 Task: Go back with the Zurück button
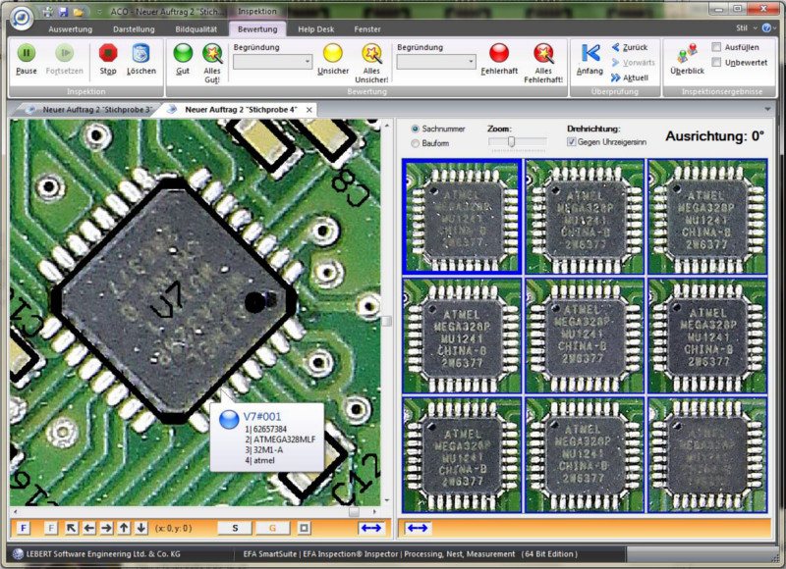pos(630,47)
